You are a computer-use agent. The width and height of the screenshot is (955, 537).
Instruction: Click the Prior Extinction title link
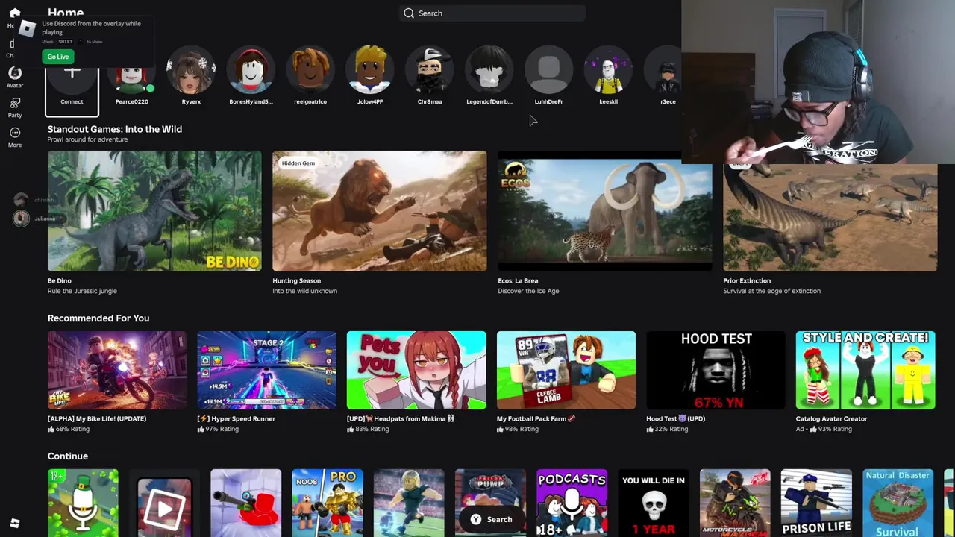(x=747, y=281)
